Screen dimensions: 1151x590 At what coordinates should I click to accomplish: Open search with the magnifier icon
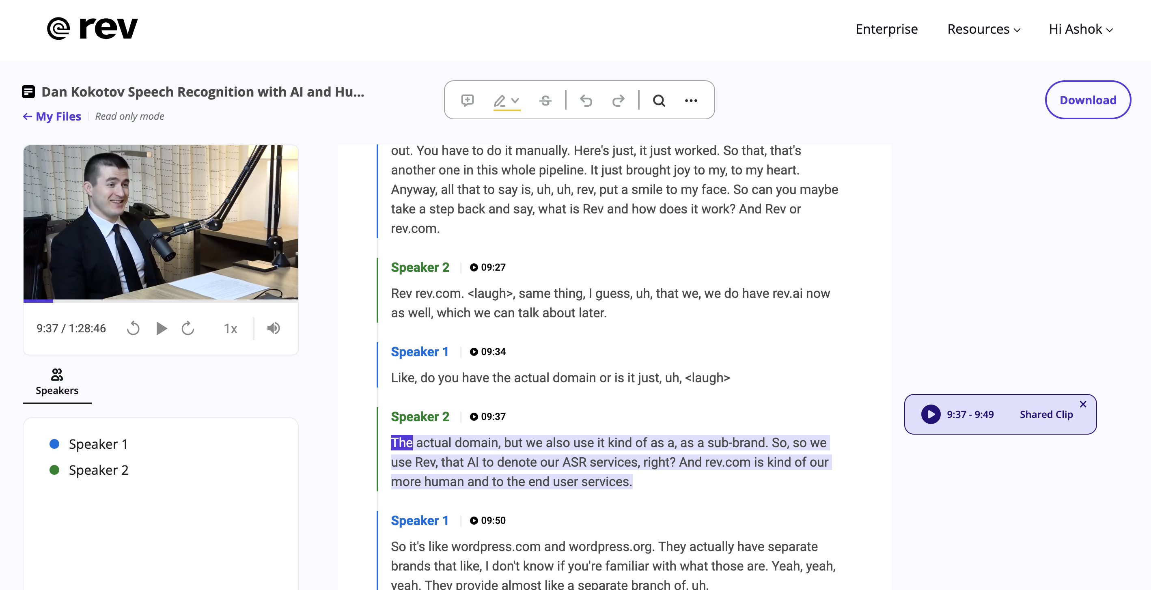[x=659, y=101]
